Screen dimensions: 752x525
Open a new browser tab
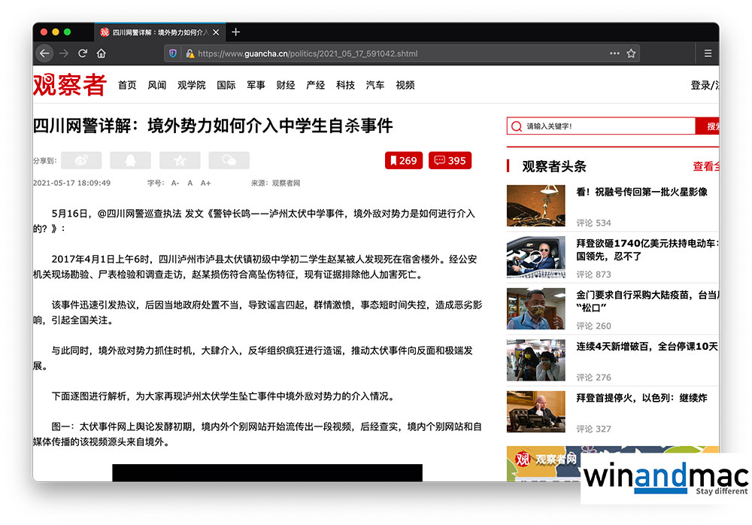coord(236,32)
